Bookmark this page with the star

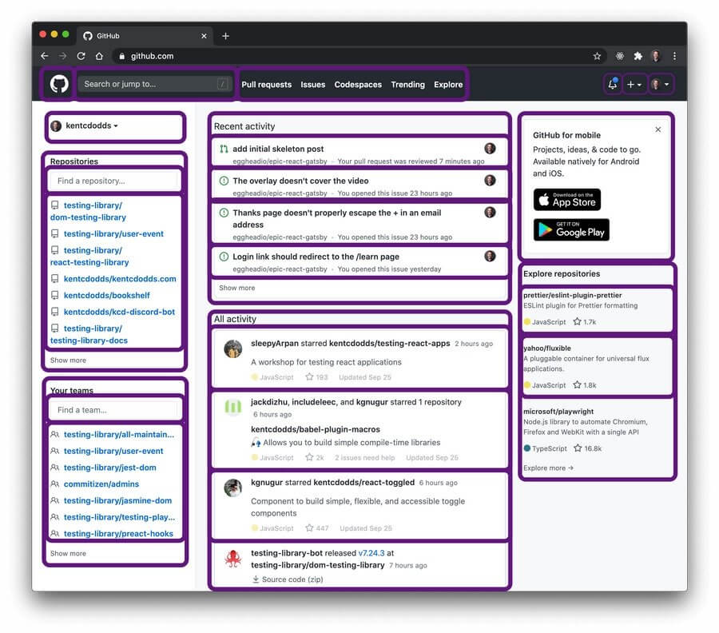[597, 56]
